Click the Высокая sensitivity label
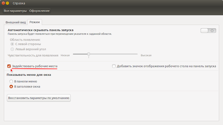 (x=146, y=55)
